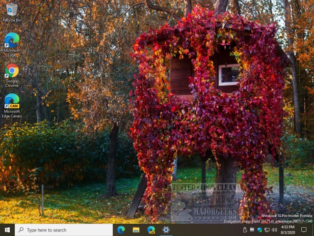
Task: Open the VMware Tools tray icon
Action: point(252,230)
